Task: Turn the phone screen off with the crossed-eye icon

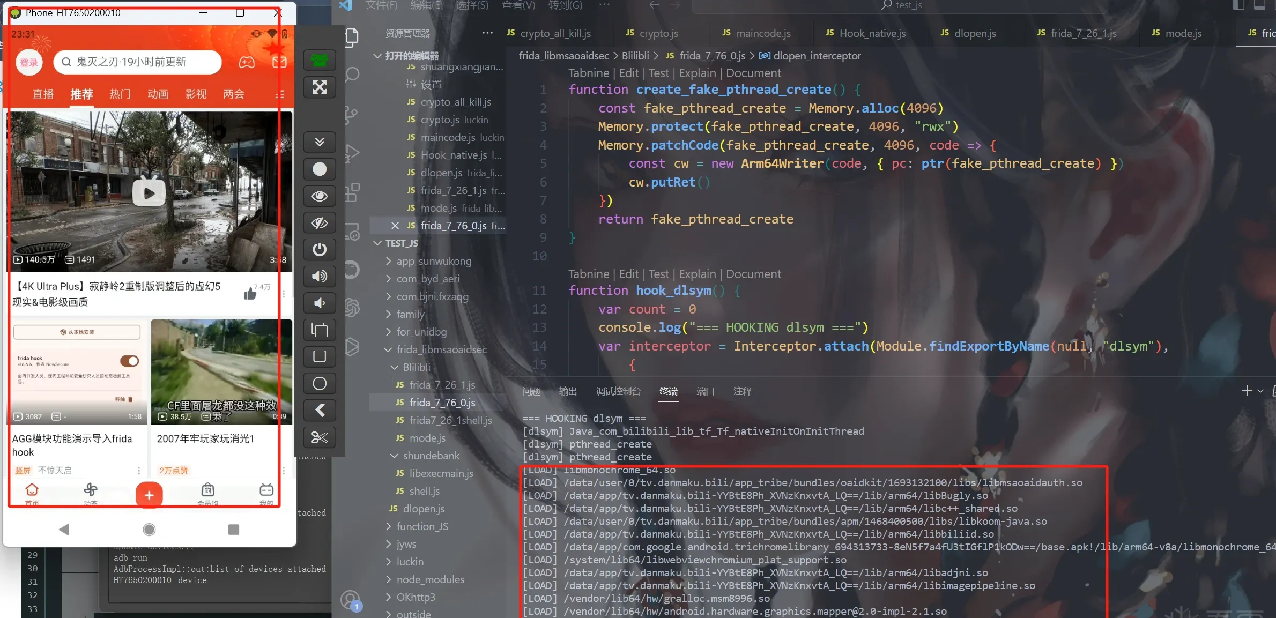Action: (320, 223)
